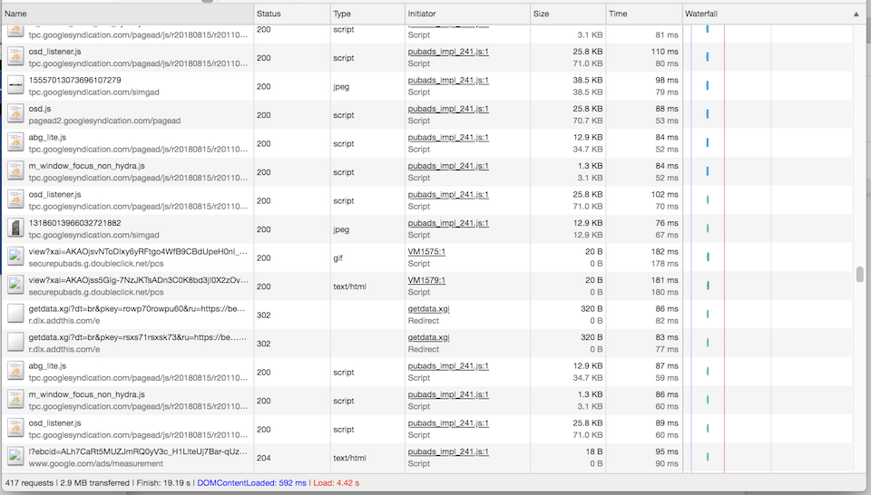Click the 38.5 KB size cell
The height and width of the screenshot is (495, 871).
pos(588,80)
